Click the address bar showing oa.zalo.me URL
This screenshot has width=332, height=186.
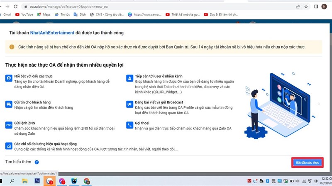124,7
